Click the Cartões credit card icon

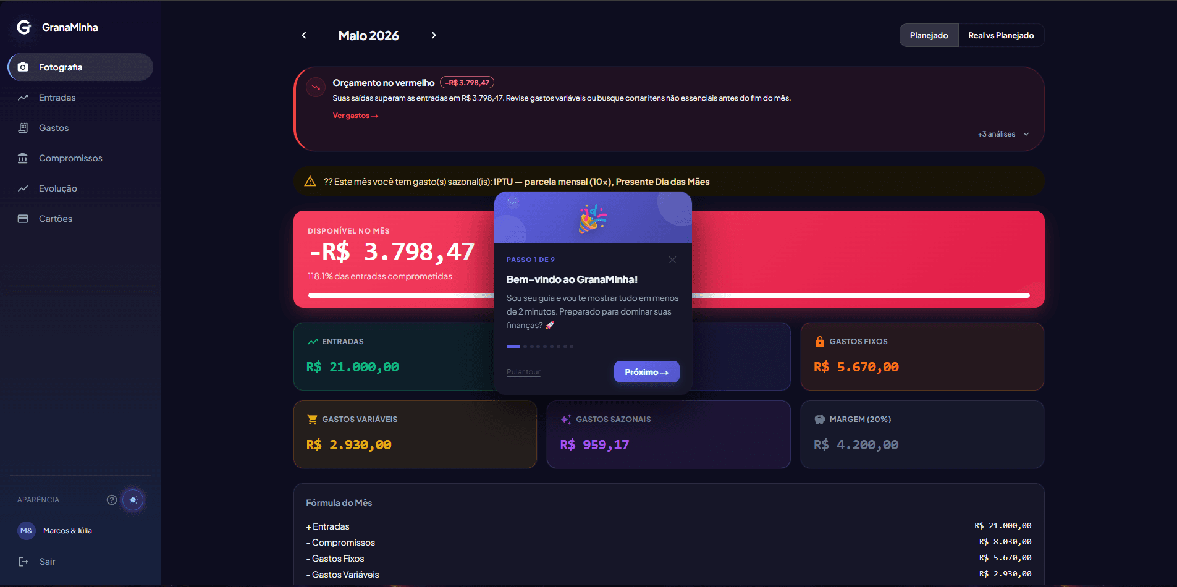click(x=23, y=219)
